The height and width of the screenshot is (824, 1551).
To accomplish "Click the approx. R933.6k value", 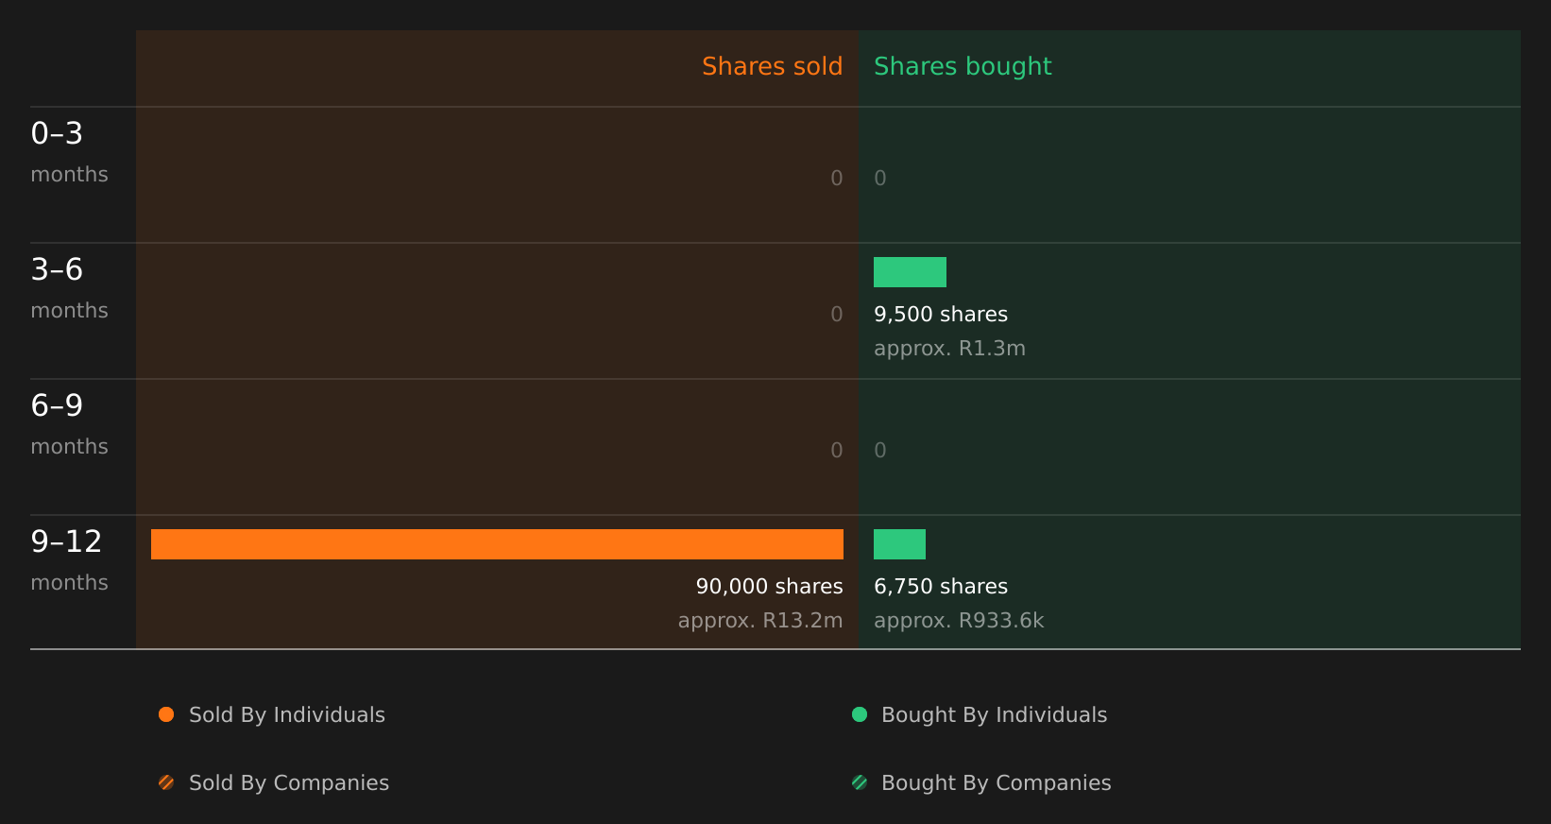I will point(959,621).
